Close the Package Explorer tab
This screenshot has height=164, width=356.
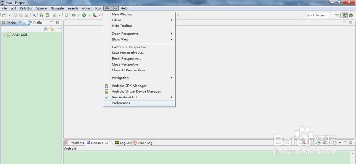[20, 23]
